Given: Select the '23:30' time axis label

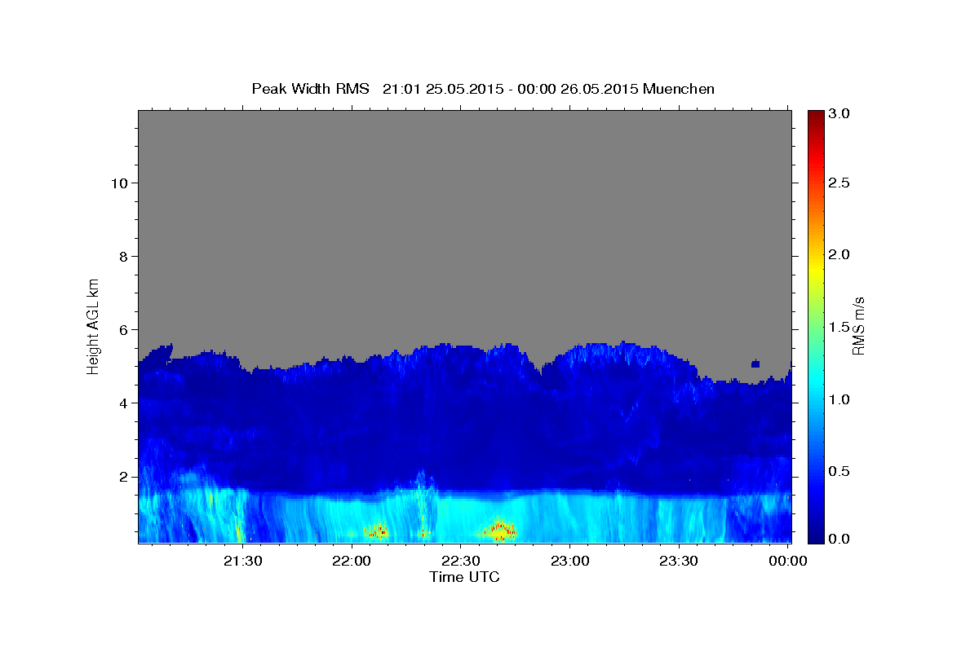Looking at the screenshot, I should (679, 562).
